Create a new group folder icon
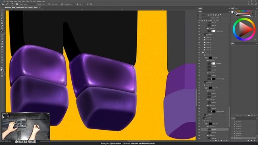Viewport: 258px width, 145px height. (221, 141)
